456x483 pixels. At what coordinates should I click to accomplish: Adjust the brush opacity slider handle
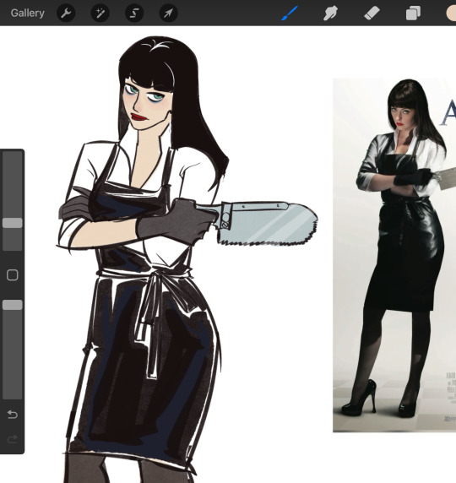13,305
